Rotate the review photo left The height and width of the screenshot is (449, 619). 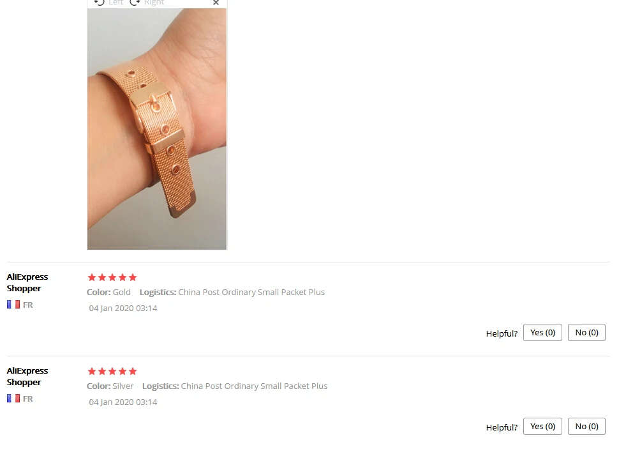[108, 3]
